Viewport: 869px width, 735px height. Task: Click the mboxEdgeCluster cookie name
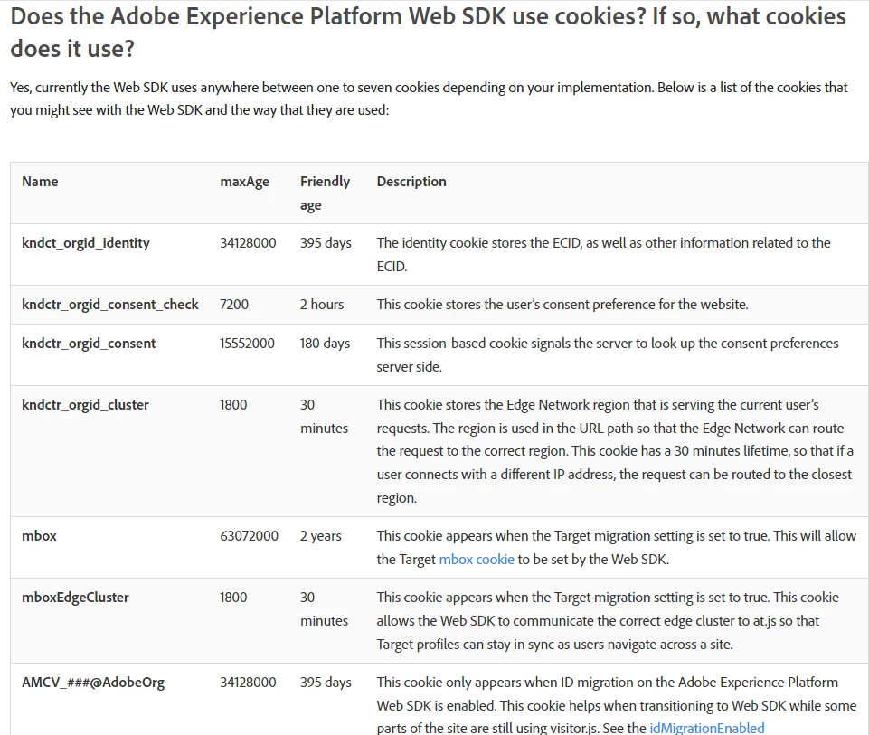click(75, 598)
